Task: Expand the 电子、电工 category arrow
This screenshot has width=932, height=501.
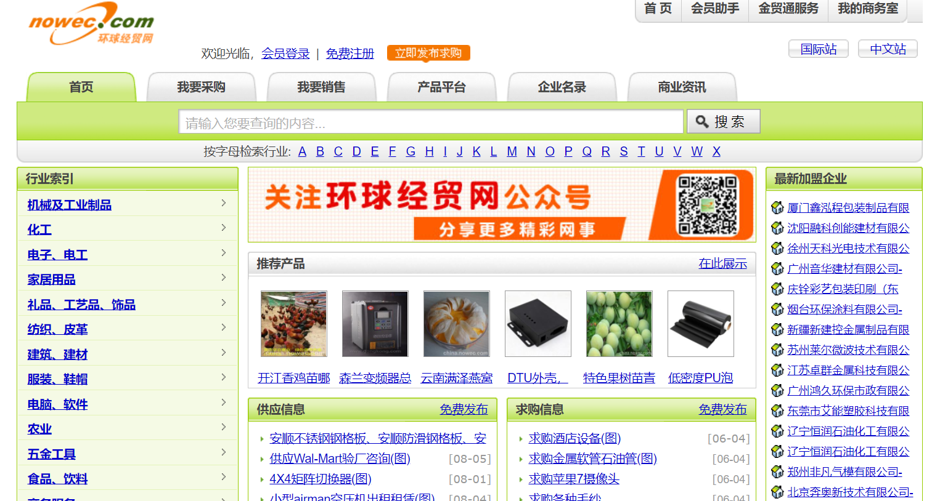Action: [x=223, y=253]
